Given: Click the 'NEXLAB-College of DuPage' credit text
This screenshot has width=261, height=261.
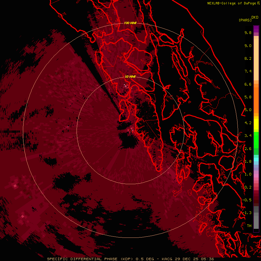Looking at the screenshot, I should [232, 3].
